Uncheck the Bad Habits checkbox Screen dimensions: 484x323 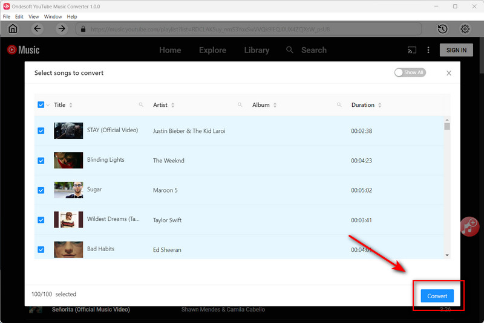click(x=41, y=249)
